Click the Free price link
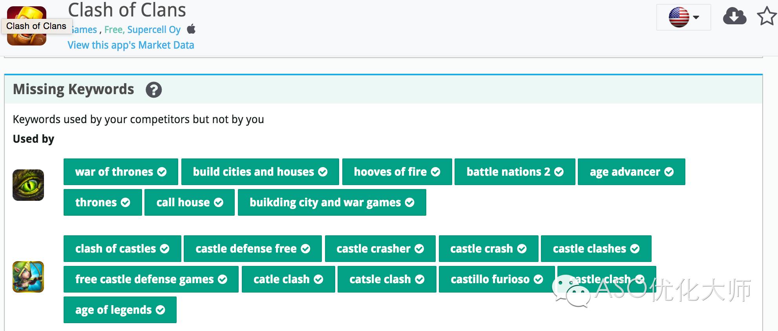 coord(114,30)
